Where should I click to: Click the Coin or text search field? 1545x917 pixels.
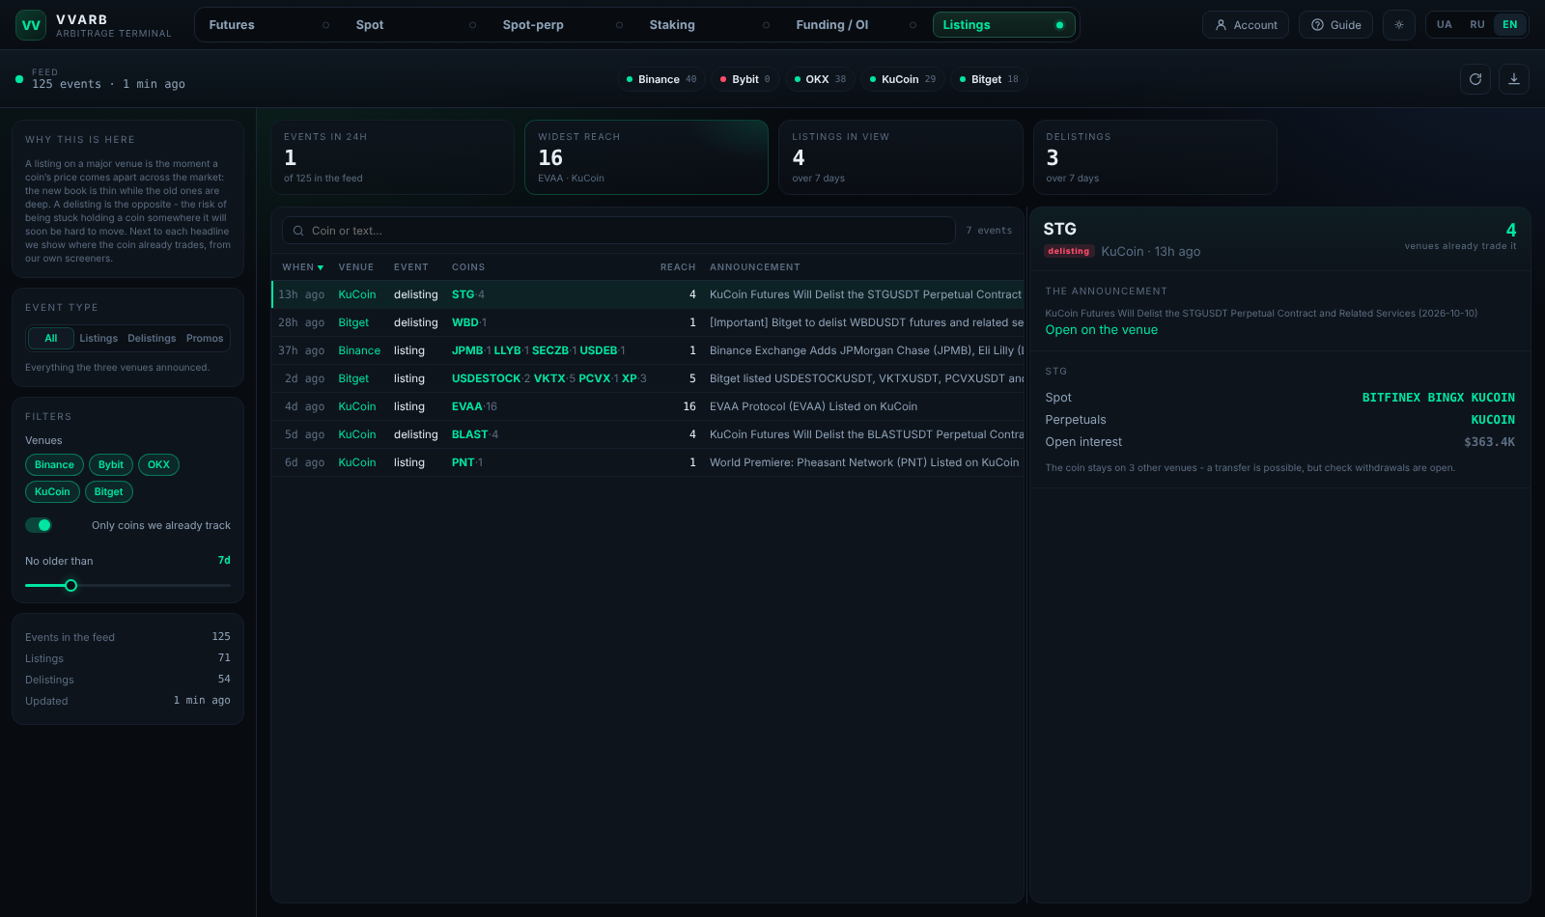click(618, 231)
